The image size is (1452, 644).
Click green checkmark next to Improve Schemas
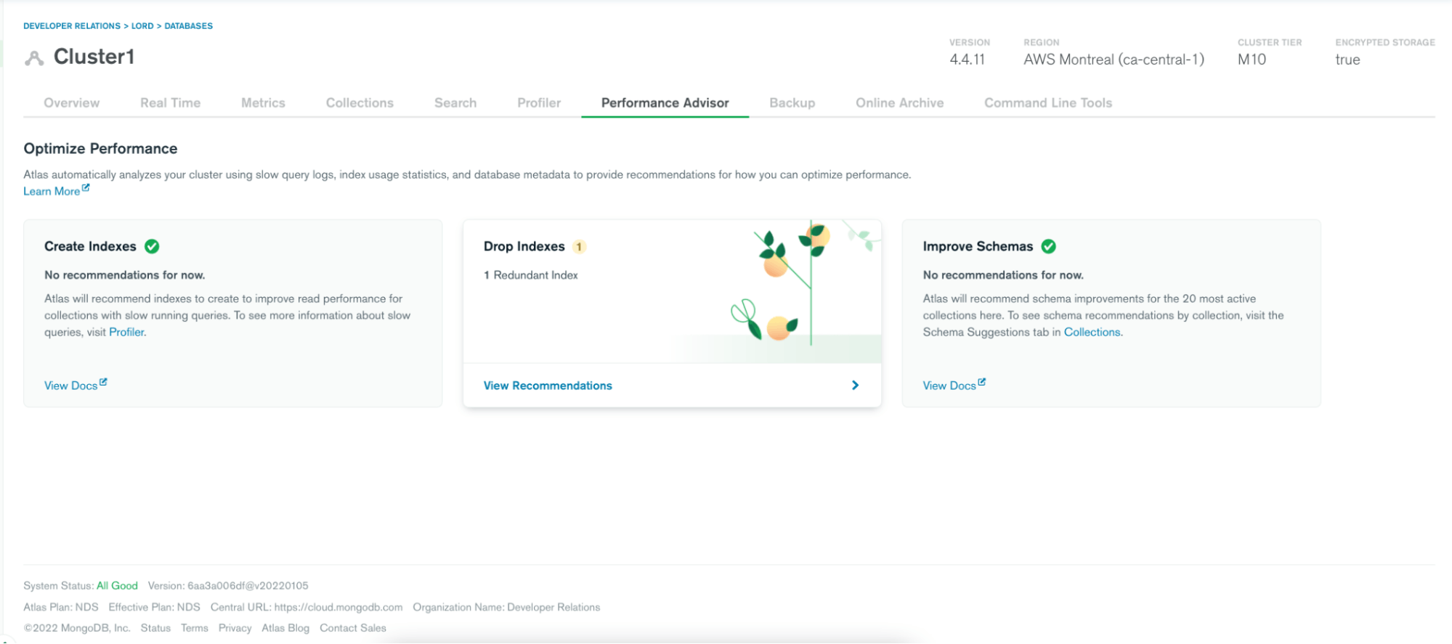(x=1048, y=246)
